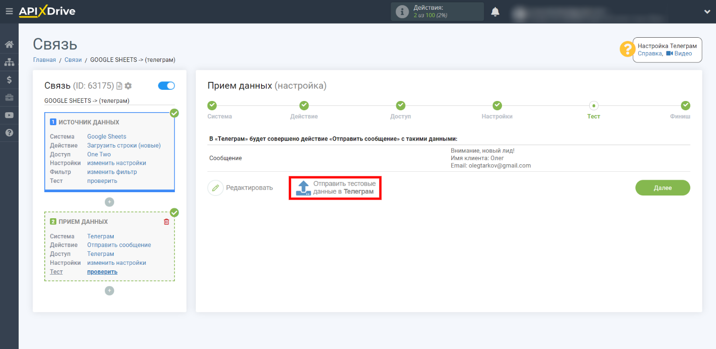The width and height of the screenshot is (716, 349).
Task: Click source проверить test link
Action: 102,181
